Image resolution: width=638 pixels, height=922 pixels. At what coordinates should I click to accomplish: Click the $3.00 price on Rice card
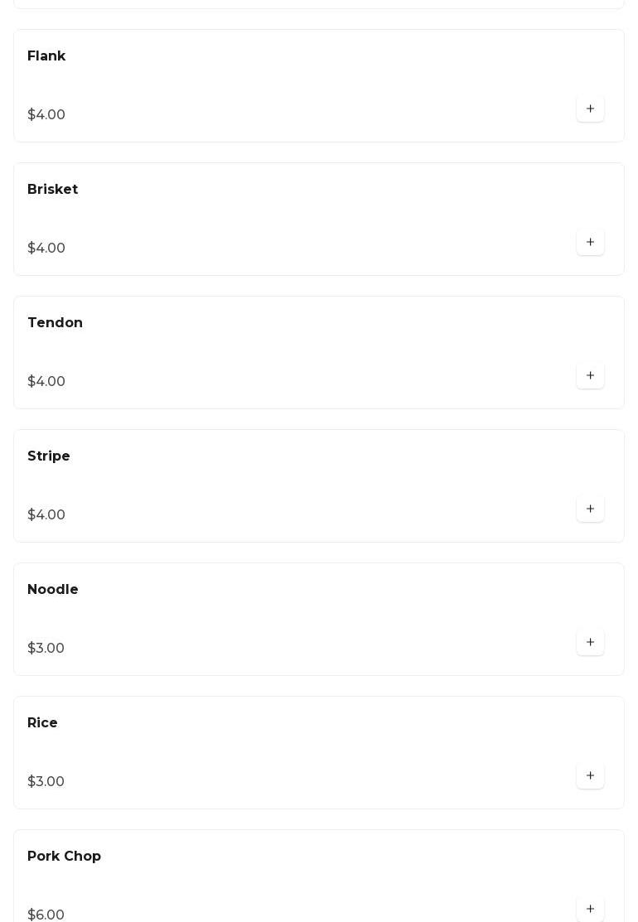tap(46, 781)
